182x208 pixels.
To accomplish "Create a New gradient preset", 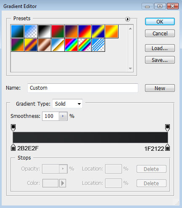I will pos(160,88).
